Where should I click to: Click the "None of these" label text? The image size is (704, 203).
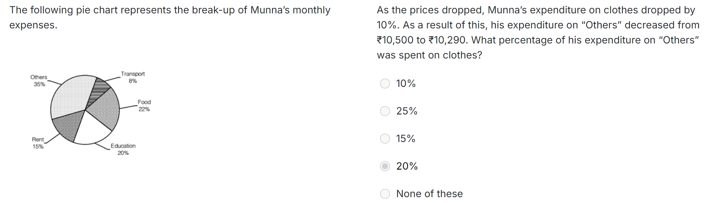click(429, 194)
